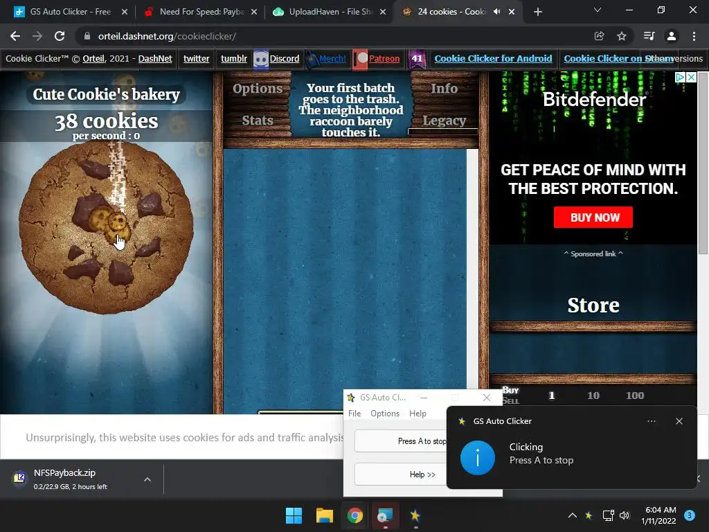Viewport: 709px width, 532px height.
Task: Open the DashNet link
Action: [155, 59]
